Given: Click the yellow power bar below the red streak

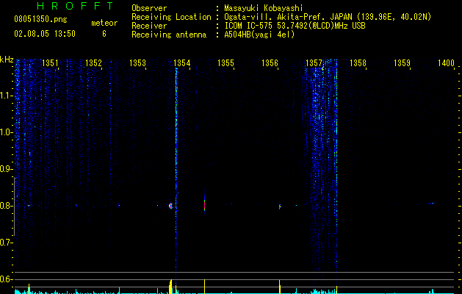Looking at the screenshot, I should pos(204,287).
